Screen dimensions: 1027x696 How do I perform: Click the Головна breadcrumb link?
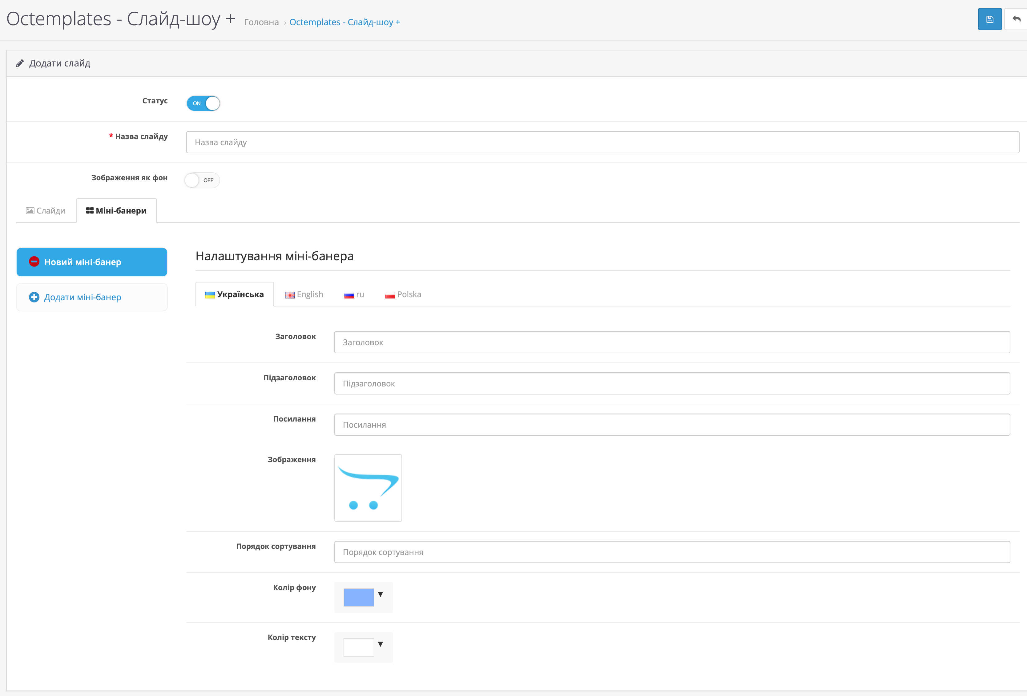click(261, 22)
